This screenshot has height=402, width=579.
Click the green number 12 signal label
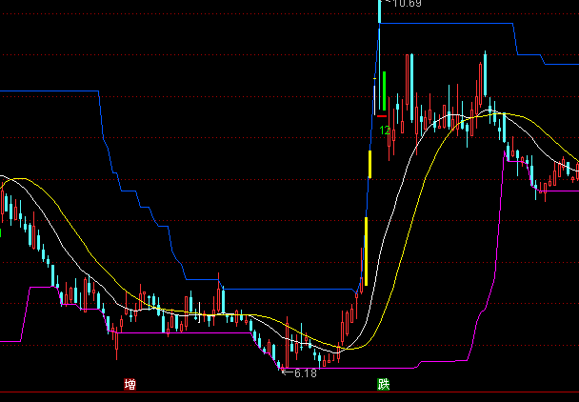(384, 131)
